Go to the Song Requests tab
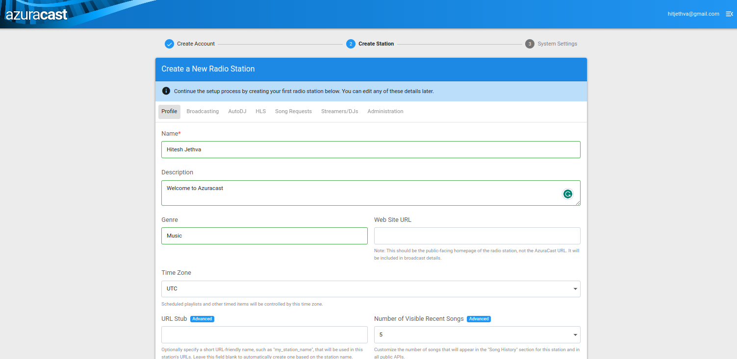737x359 pixels. [x=293, y=112]
